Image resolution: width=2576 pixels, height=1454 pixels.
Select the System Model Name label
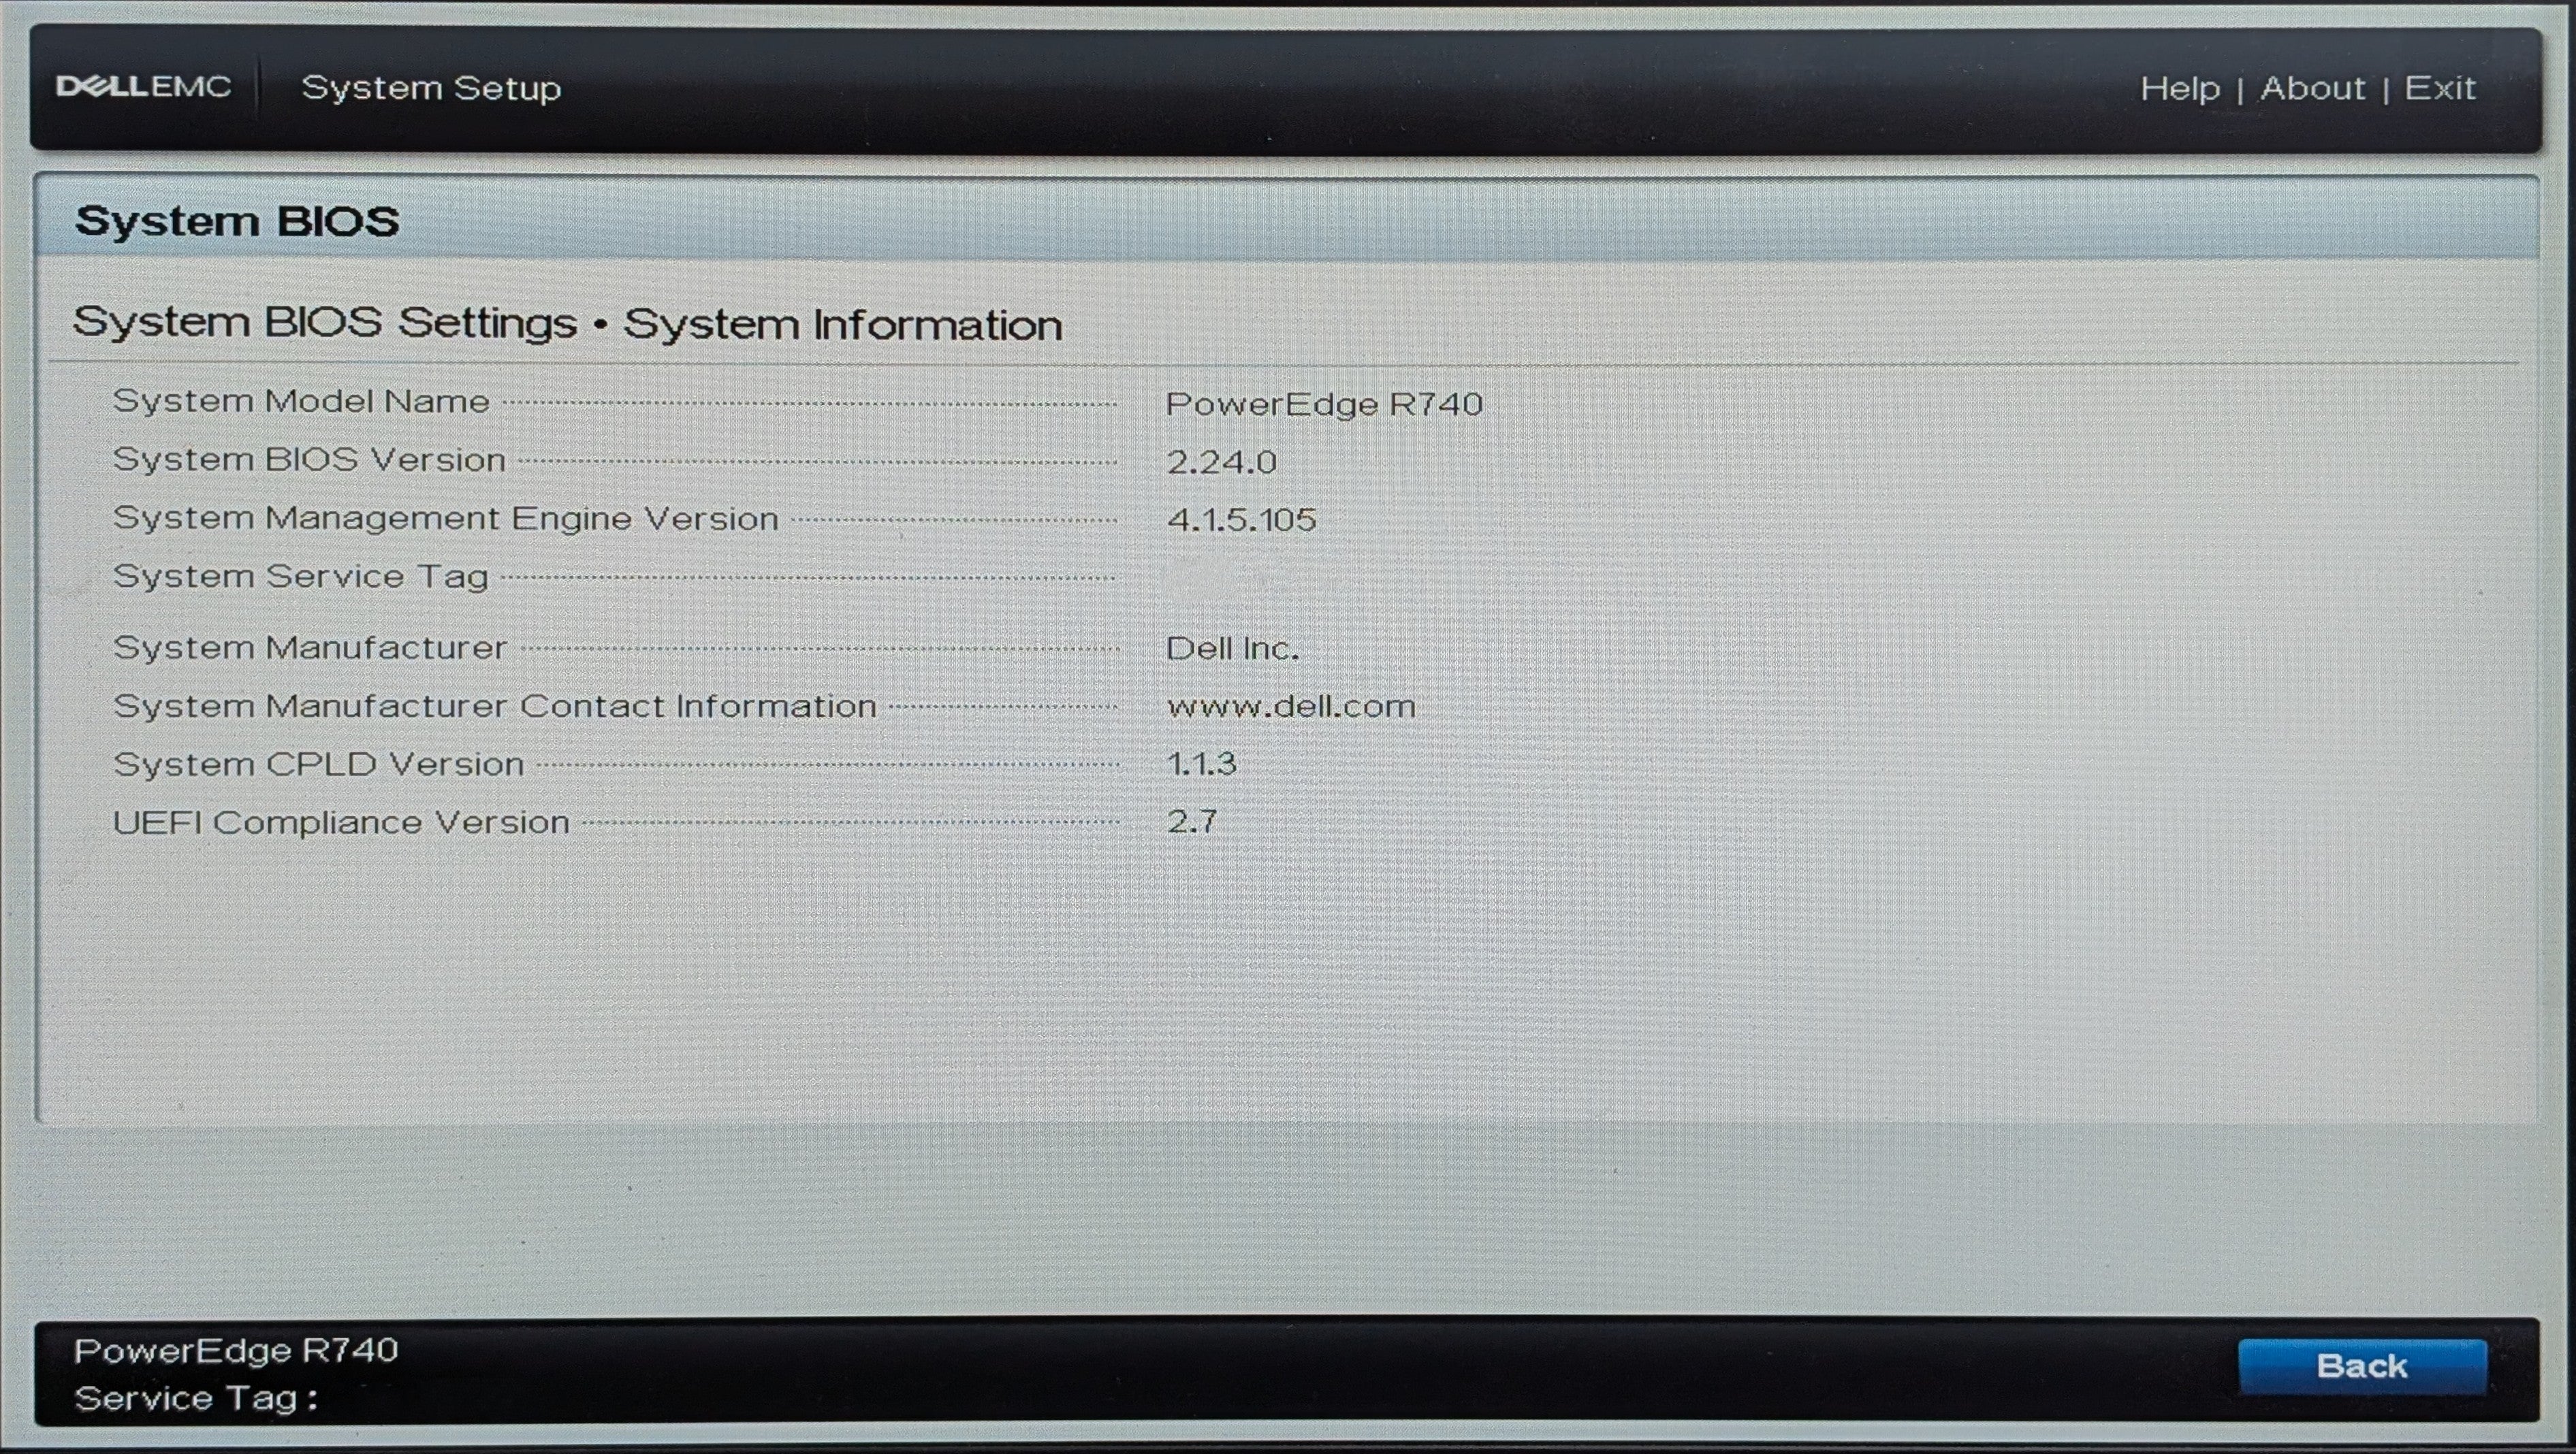click(301, 401)
